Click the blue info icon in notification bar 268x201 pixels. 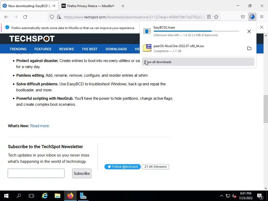click(7, 27)
